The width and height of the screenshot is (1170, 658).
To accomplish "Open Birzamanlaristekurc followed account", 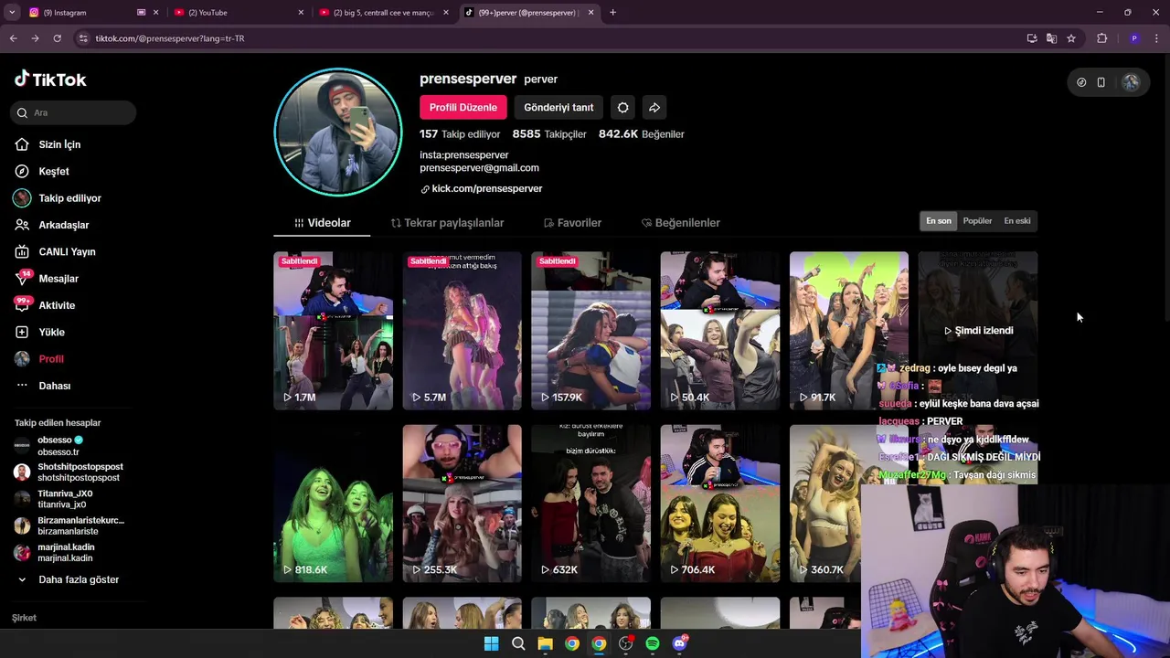I will [80, 525].
